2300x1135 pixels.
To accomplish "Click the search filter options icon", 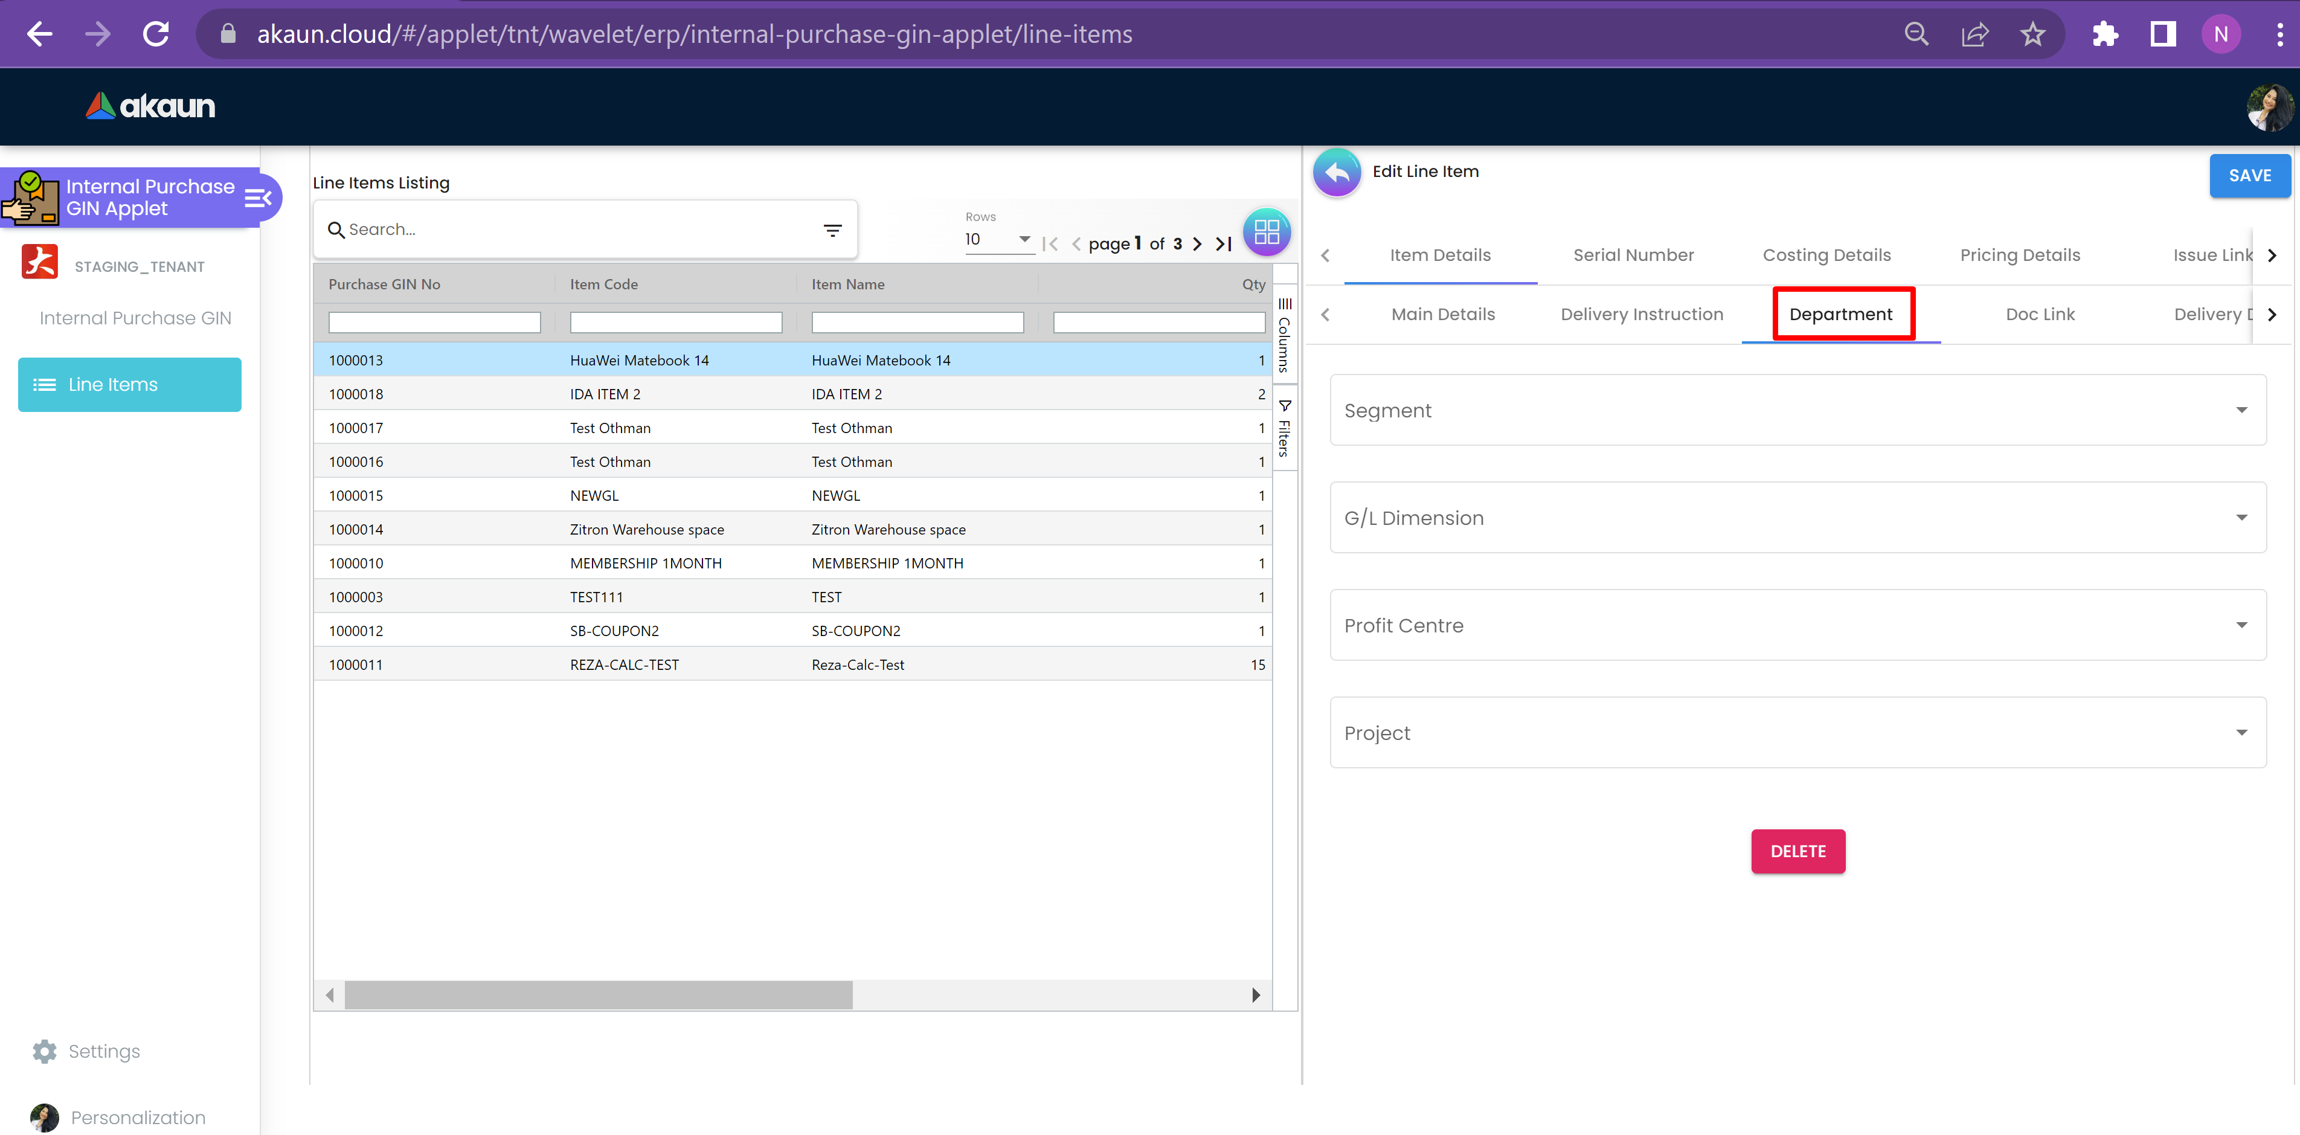I will [x=832, y=230].
